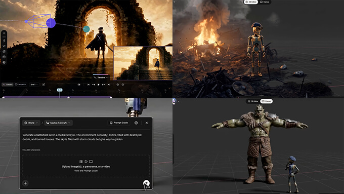Click the image upload icon in dropzone
Screen dimensions: 344x194
81,162
